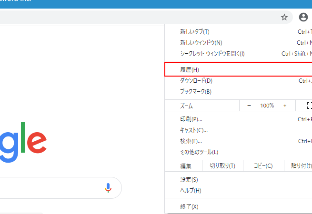Click inside the Google search box

48,188
